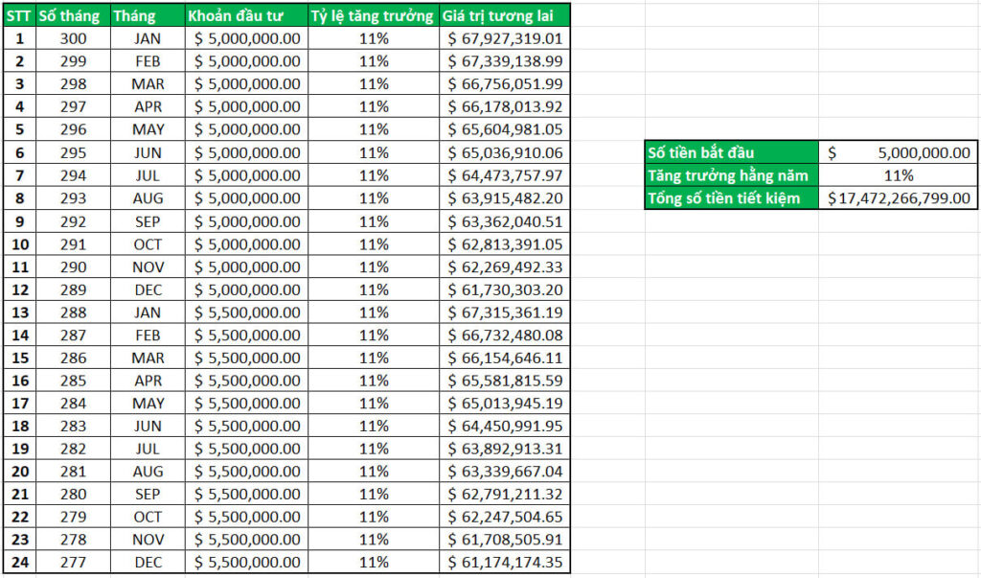Viewport: 981px width, 578px height.
Task: Select row number 13 in STT column
Action: [19, 312]
